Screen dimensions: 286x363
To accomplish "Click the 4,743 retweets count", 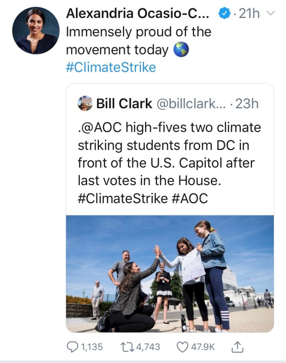I will tap(147, 347).
